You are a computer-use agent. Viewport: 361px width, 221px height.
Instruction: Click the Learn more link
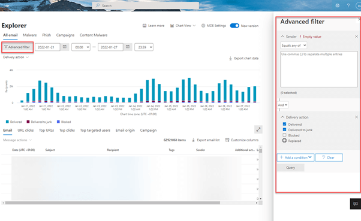(x=154, y=26)
